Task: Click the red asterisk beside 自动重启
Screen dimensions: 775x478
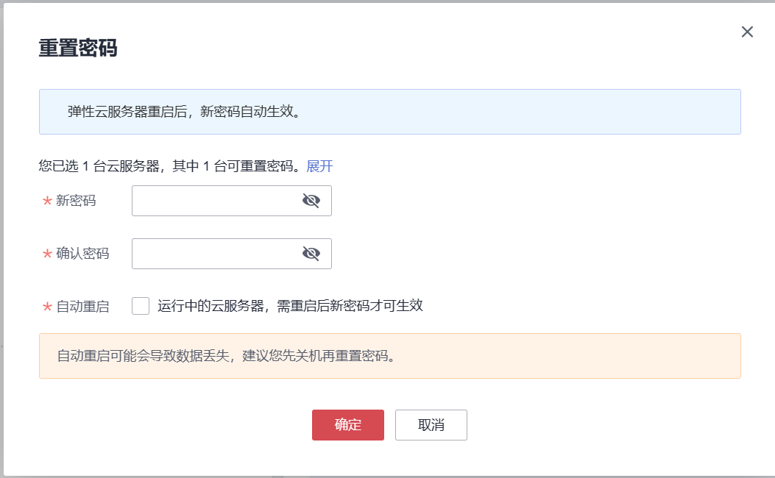Action: coord(47,307)
